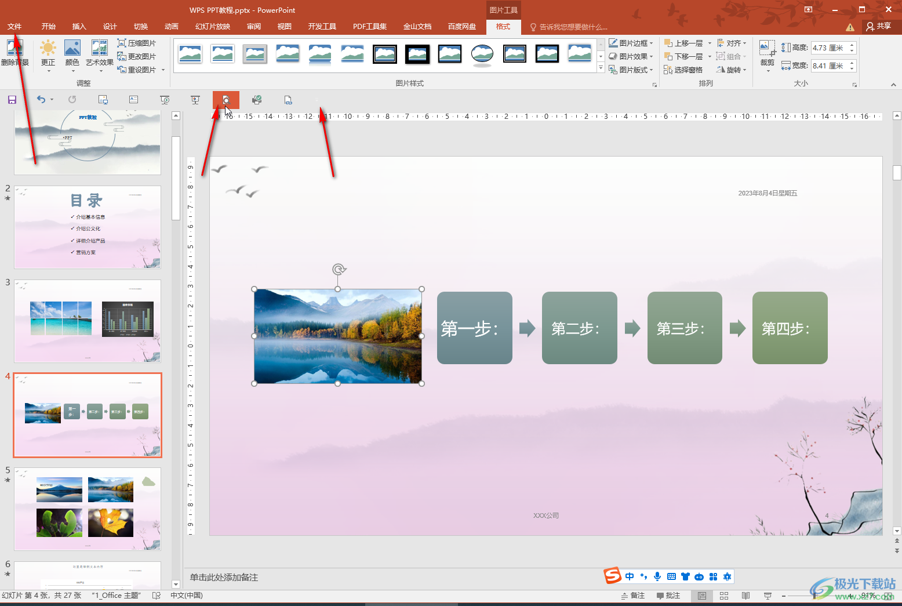Expand the picture styles gallery more arrow

[x=601, y=68]
